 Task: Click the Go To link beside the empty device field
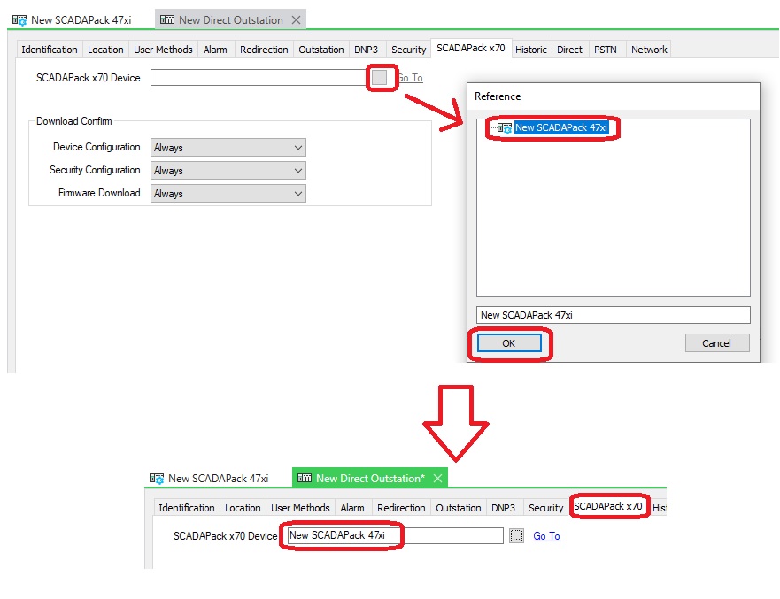pos(411,78)
